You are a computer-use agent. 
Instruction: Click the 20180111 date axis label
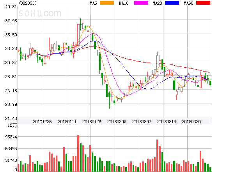[x=67, y=122]
